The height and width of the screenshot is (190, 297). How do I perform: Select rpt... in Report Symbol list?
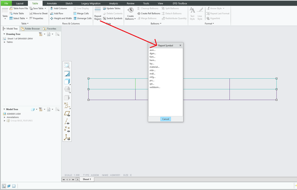pyautogui.click(x=152, y=84)
